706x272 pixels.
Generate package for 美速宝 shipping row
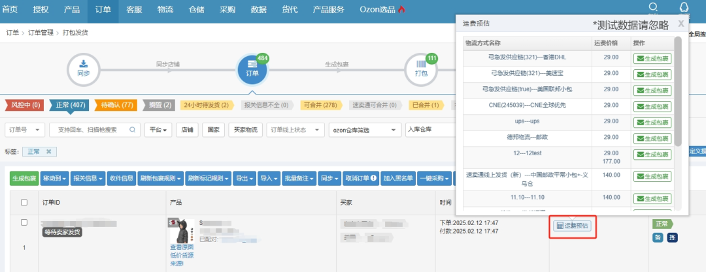[652, 74]
